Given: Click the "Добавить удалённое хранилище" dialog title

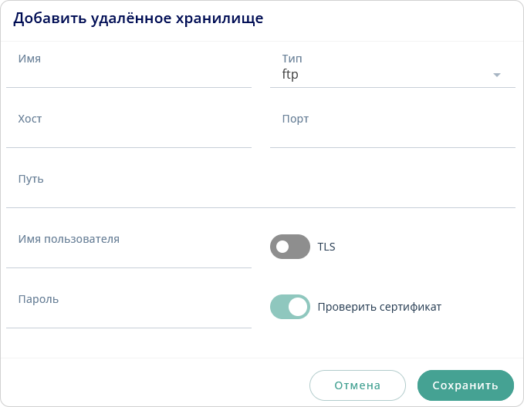Looking at the screenshot, I should [138, 19].
